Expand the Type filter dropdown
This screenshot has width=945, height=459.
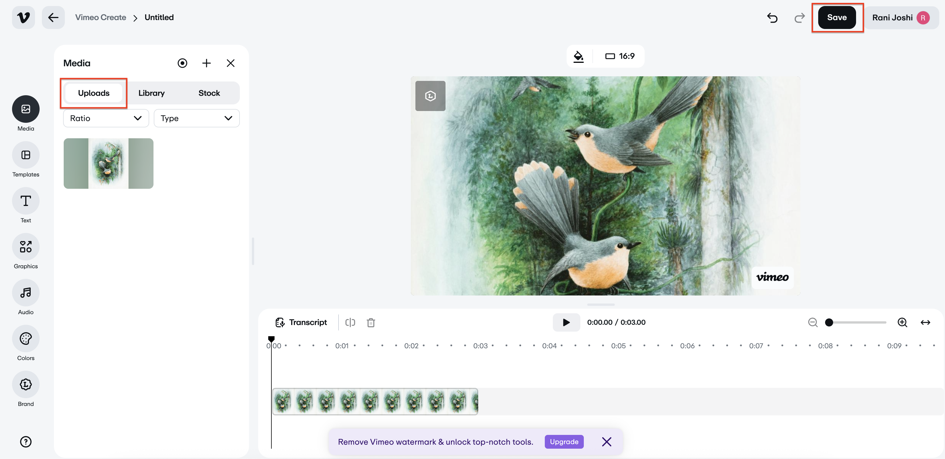(x=196, y=118)
